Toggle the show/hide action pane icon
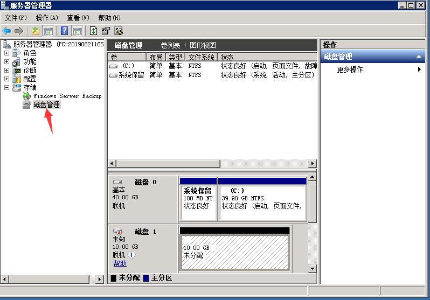 (x=77, y=31)
